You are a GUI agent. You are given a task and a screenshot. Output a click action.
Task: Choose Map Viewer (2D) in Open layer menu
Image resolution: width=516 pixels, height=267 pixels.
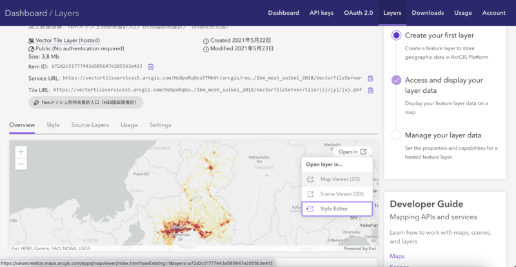pos(337,179)
